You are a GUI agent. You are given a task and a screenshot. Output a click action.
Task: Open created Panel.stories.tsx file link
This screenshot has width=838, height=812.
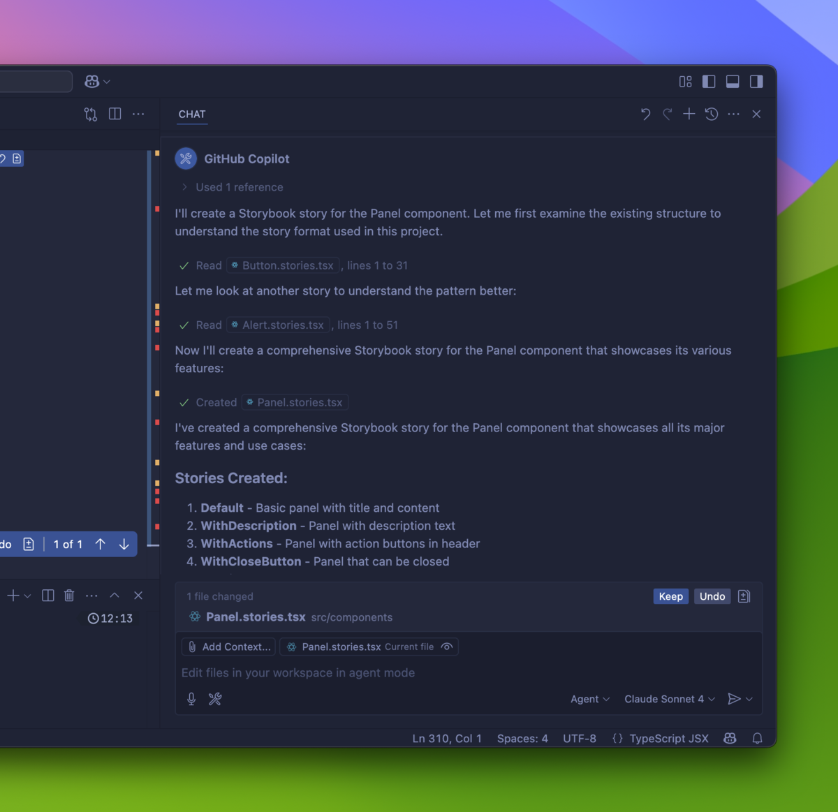[295, 402]
